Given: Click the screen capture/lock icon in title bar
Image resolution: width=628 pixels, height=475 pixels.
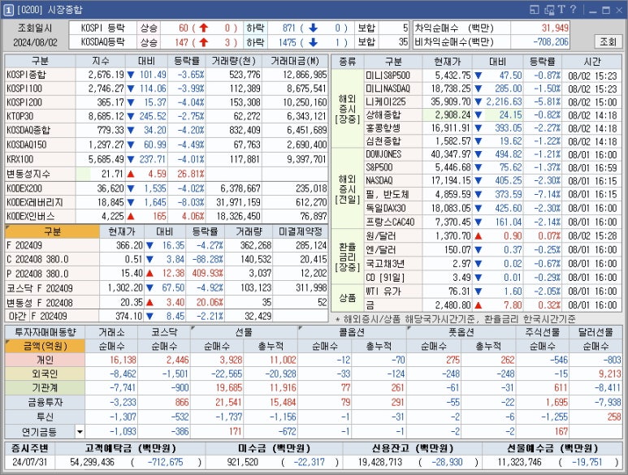Looking at the screenshot, I should point(548,9).
